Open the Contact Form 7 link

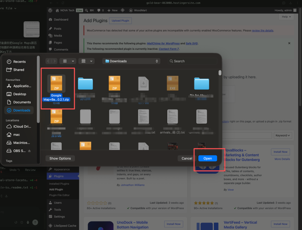(x=169, y=49)
